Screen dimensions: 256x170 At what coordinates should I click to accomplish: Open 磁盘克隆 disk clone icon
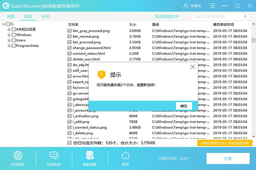coord(90,155)
